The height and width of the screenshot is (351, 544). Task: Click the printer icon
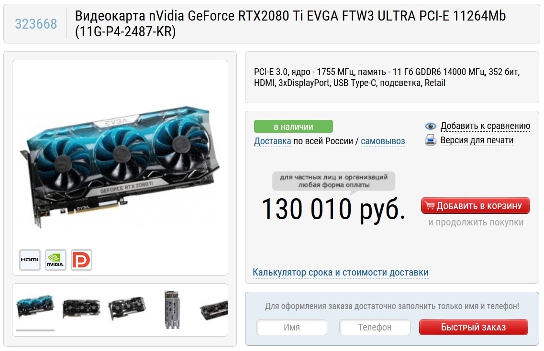pyautogui.click(x=431, y=140)
